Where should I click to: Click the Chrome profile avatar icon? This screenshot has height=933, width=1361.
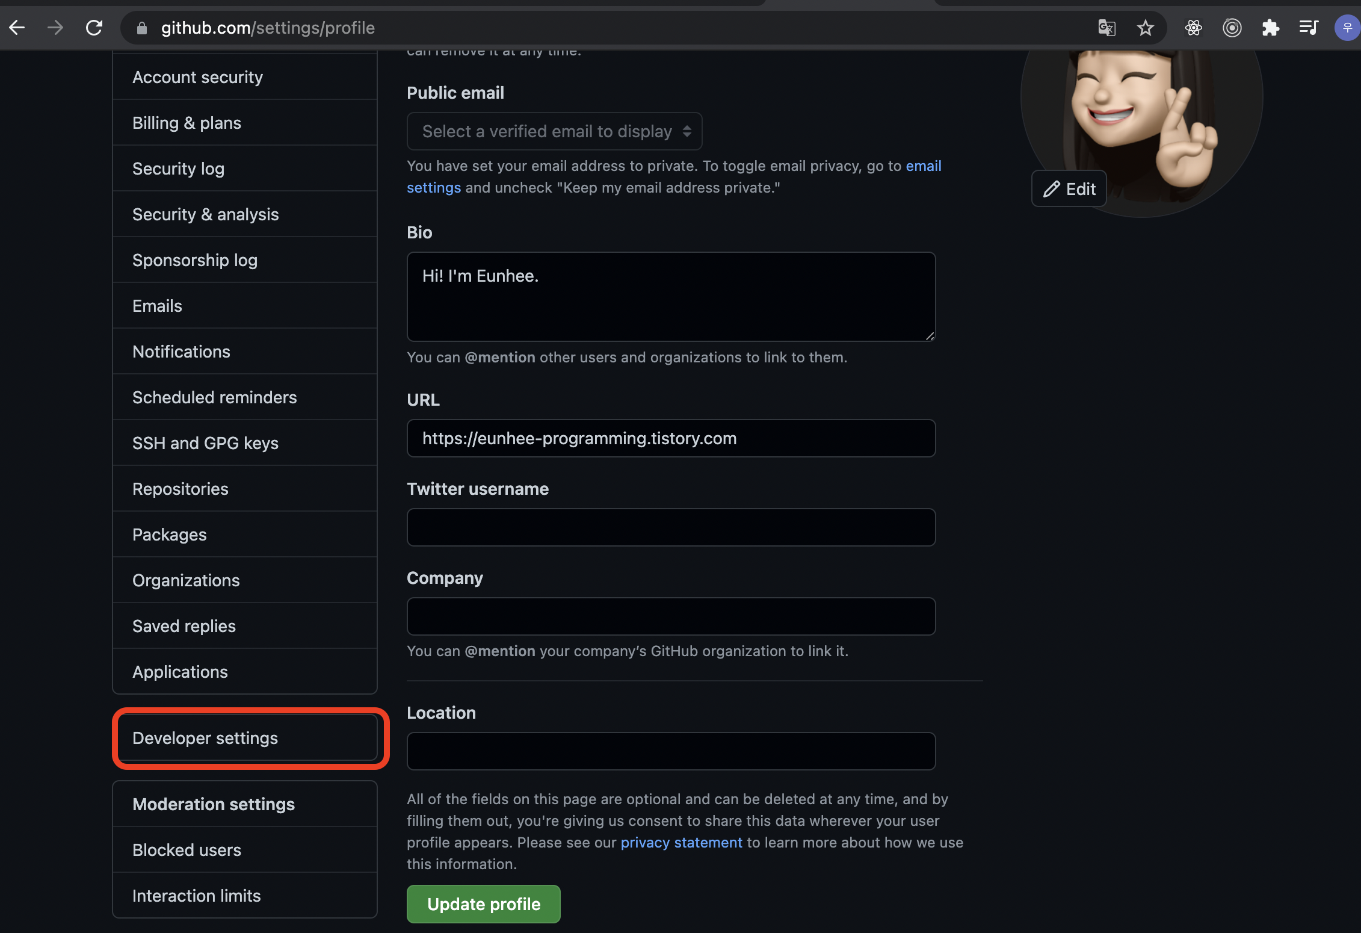(x=1347, y=28)
